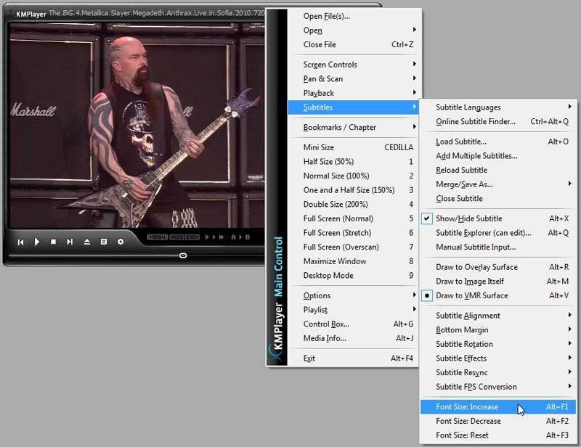Click the video display area
The width and height of the screenshot is (581, 447).
click(137, 126)
